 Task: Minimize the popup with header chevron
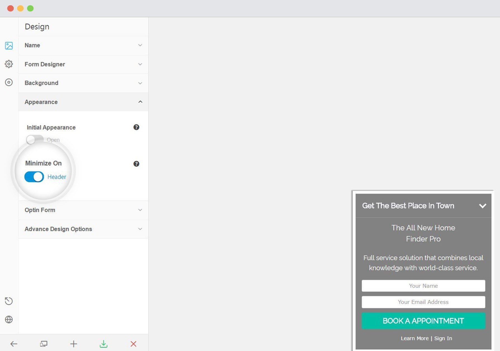point(483,206)
